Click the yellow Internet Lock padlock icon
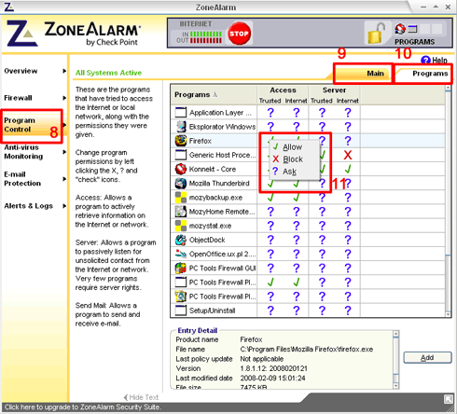 376,34
